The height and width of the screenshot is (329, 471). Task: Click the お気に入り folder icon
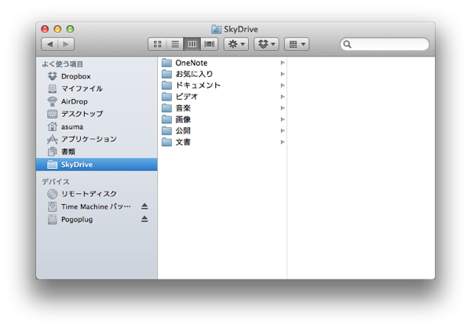(x=166, y=74)
